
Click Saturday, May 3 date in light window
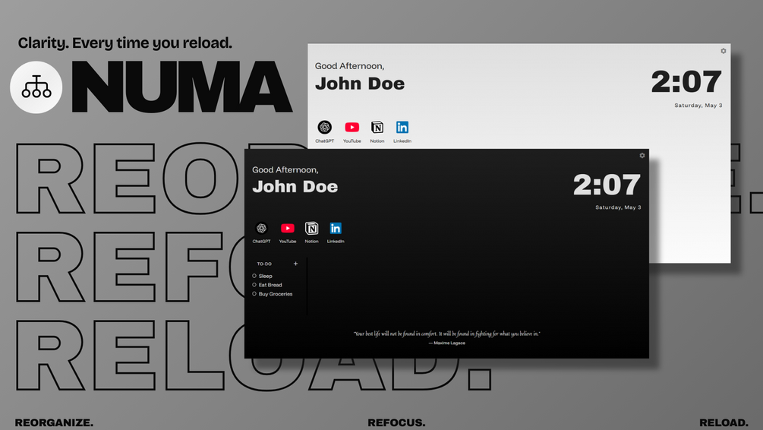[x=698, y=105]
